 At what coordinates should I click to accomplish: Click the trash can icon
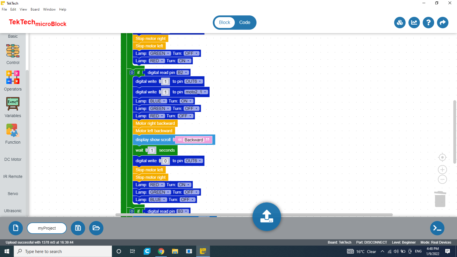[x=440, y=199]
